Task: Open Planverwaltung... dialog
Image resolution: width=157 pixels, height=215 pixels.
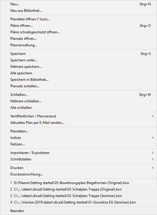Action: (82, 45)
